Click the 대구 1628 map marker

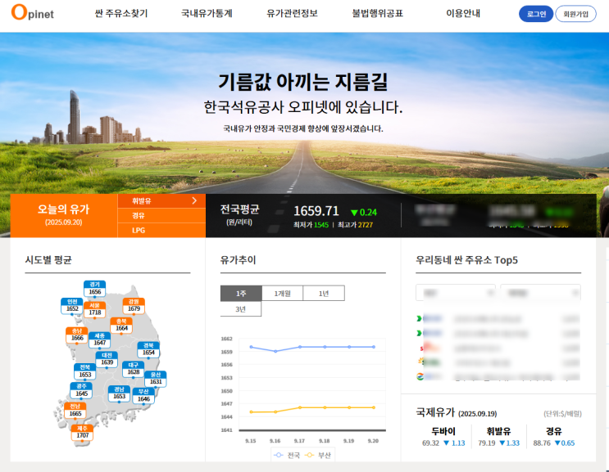(x=134, y=369)
